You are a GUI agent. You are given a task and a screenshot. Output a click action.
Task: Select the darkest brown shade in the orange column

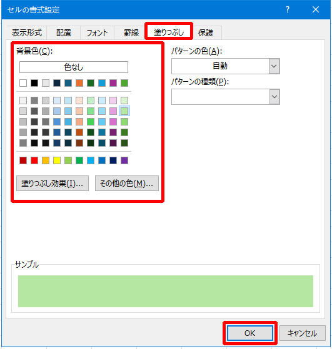[79, 143]
